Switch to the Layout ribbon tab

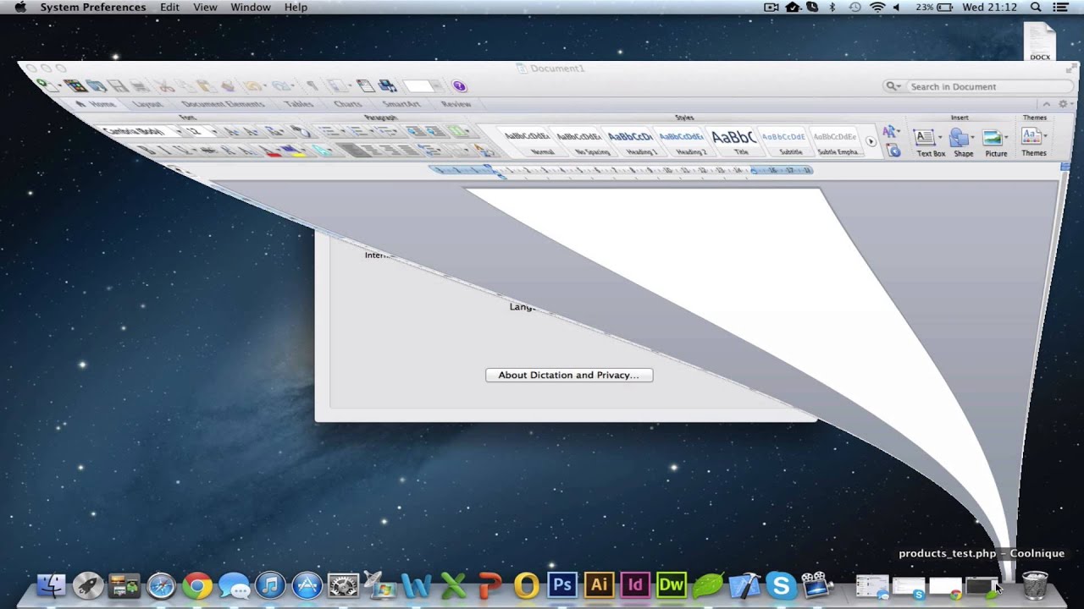[147, 104]
